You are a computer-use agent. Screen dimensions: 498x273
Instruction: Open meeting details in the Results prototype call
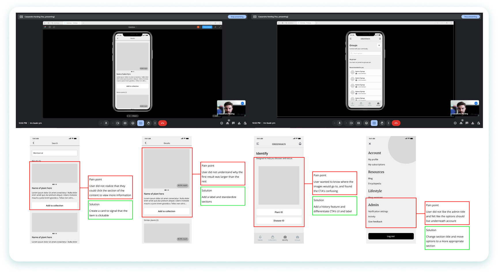pos(222,123)
